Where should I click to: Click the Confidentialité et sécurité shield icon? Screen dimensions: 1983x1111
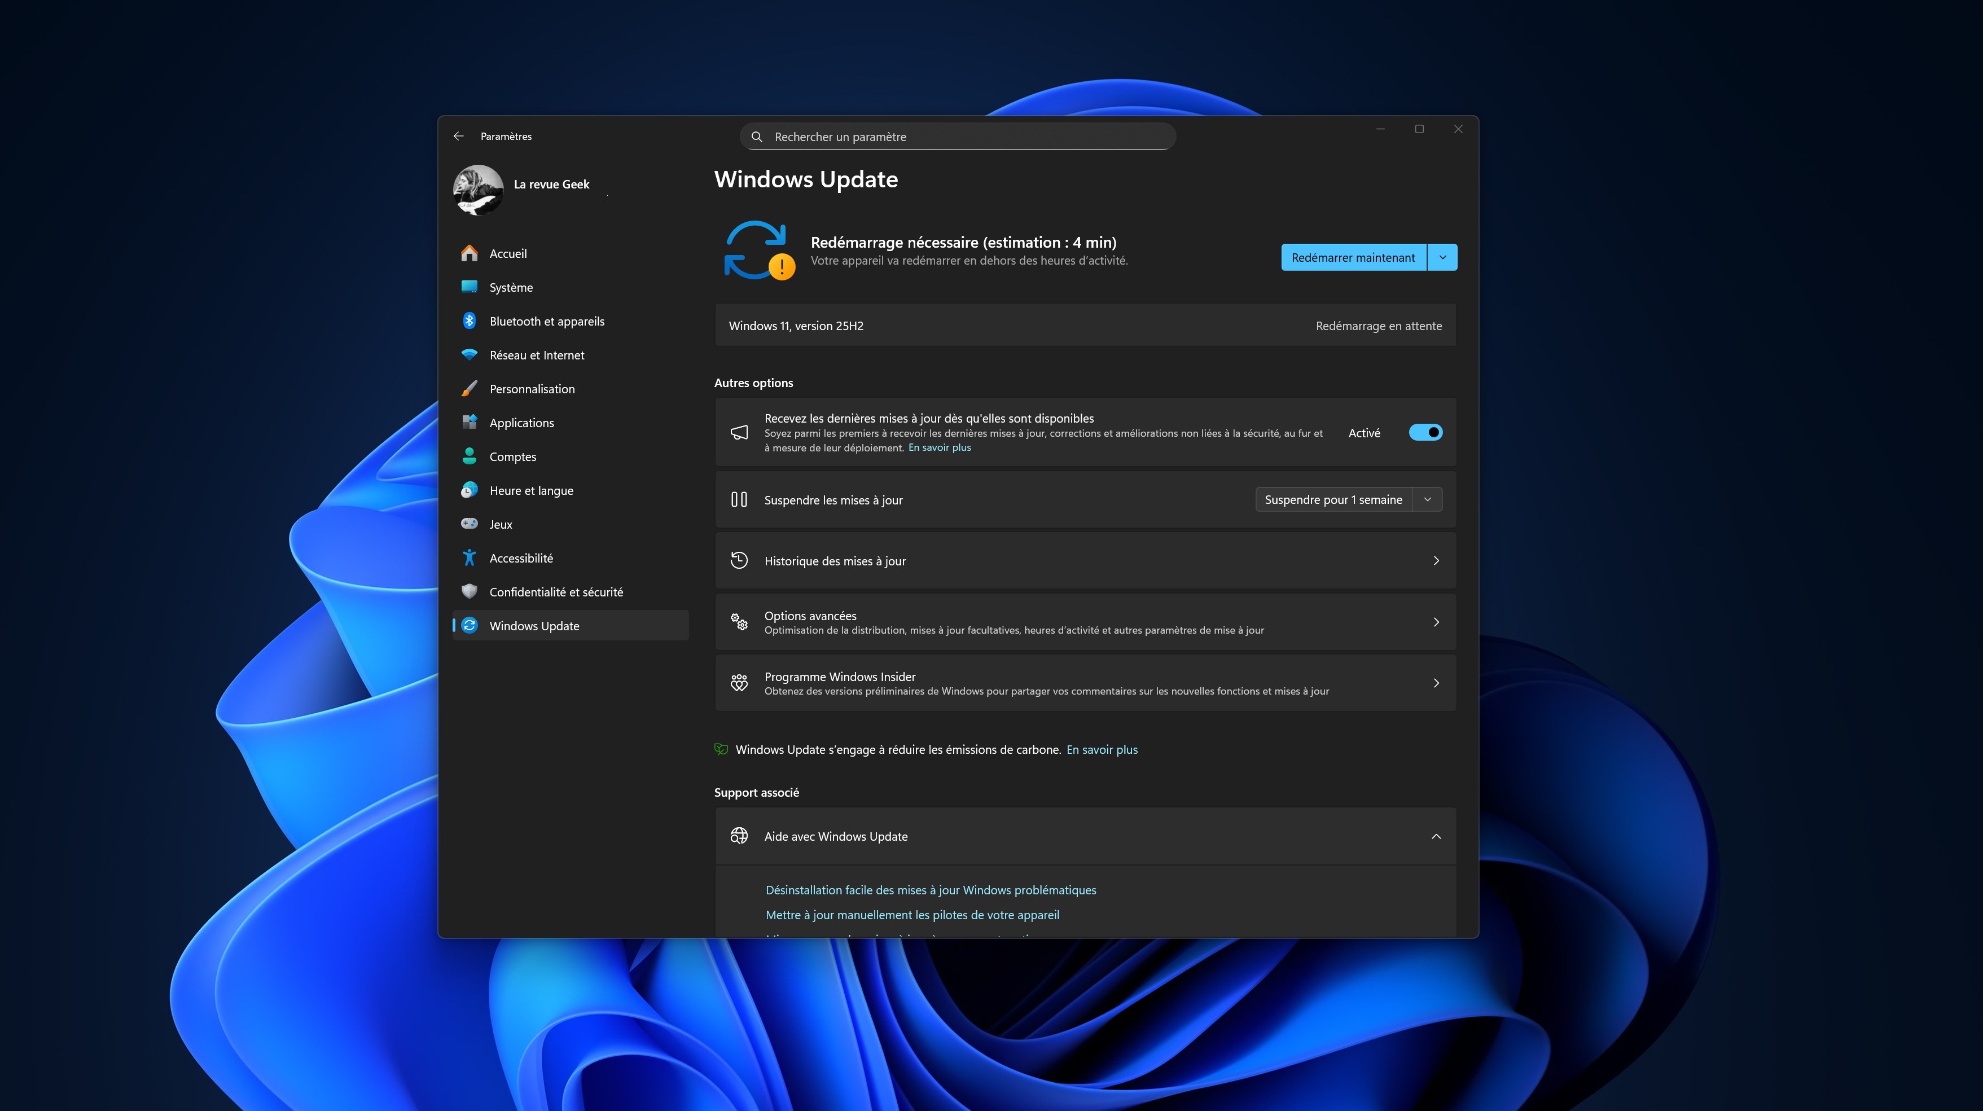(x=469, y=591)
